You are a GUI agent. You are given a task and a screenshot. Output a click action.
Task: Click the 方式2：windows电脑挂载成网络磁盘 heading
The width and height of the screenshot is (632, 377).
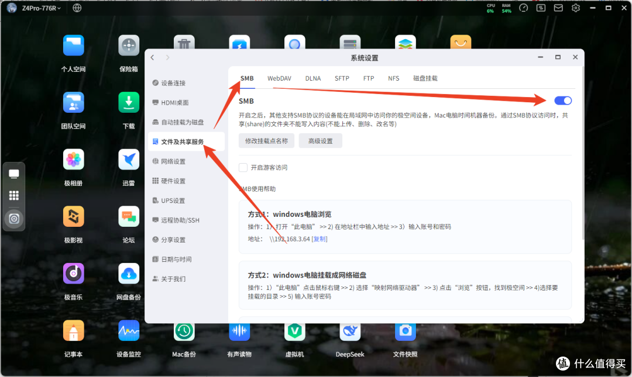(x=307, y=275)
